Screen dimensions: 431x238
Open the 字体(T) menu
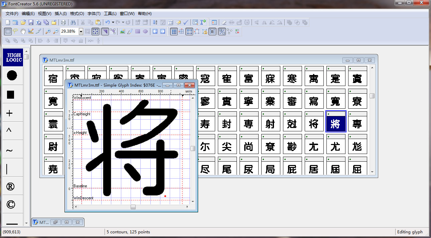(94, 14)
